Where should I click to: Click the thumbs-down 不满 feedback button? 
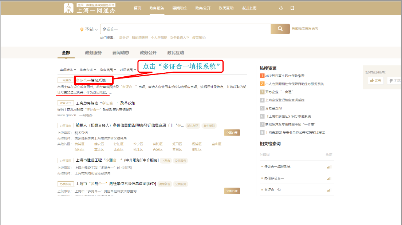click(395, 81)
